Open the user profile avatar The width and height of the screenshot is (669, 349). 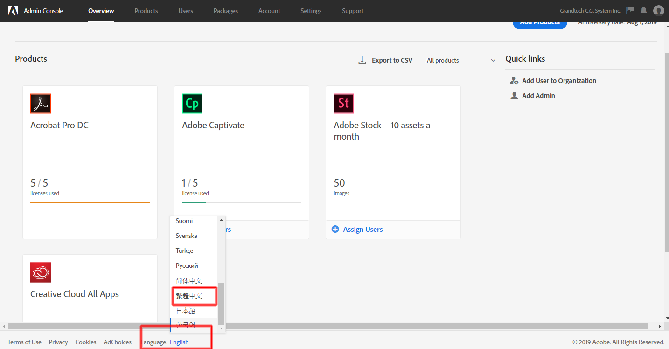pos(659,11)
